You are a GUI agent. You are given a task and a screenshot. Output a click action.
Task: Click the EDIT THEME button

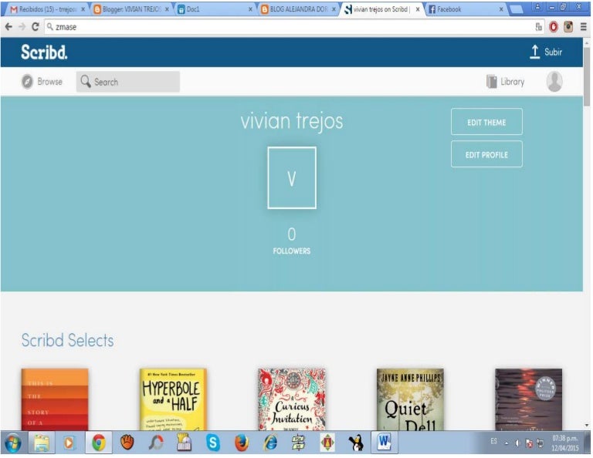click(486, 122)
